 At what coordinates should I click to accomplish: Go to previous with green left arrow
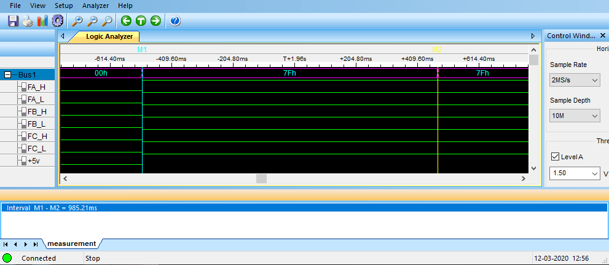click(127, 21)
